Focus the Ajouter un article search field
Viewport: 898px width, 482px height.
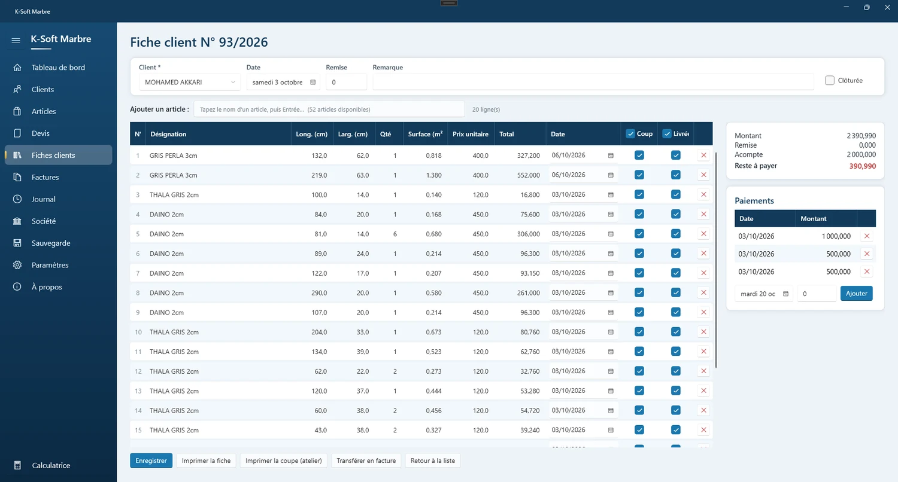(329, 109)
